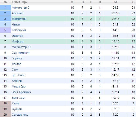Click the brown relegation position 18 cell
136x117 pixels.
click(x=5, y=103)
